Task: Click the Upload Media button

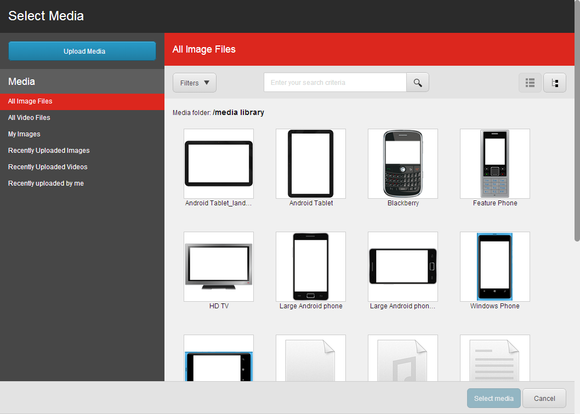Action: tap(82, 50)
